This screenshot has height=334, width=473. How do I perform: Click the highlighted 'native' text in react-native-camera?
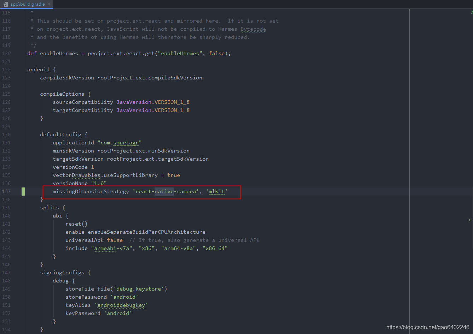[x=164, y=191]
